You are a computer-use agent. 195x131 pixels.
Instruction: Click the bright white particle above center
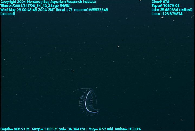coord(118,47)
